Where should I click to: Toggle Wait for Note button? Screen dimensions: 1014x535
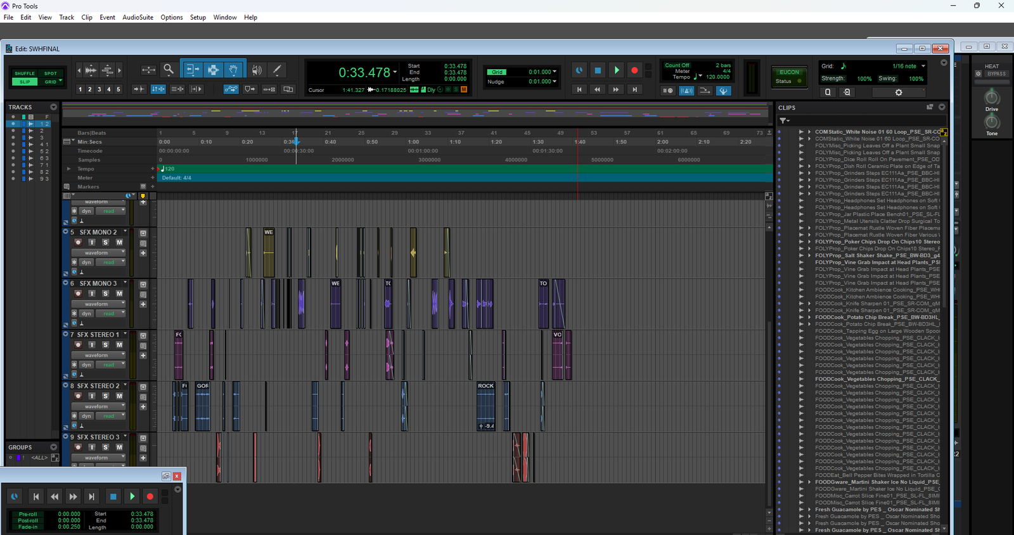(668, 91)
